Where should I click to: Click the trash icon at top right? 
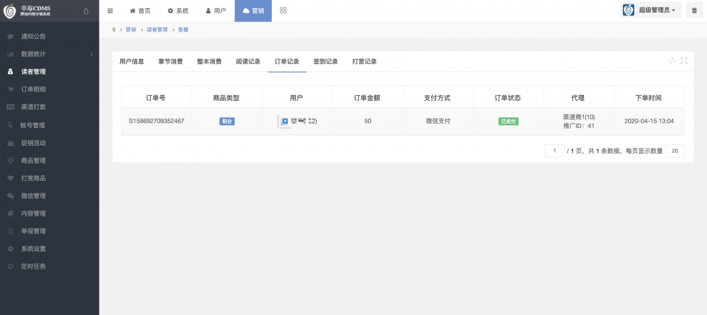click(694, 10)
